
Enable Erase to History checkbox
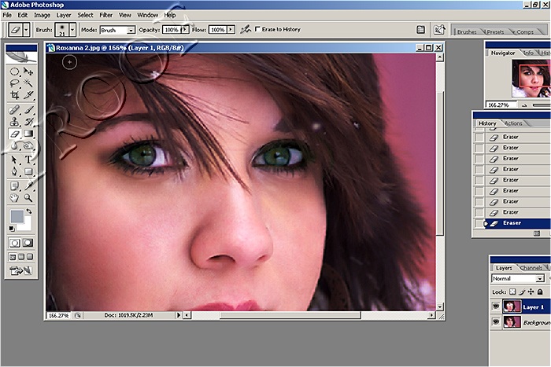(257, 29)
